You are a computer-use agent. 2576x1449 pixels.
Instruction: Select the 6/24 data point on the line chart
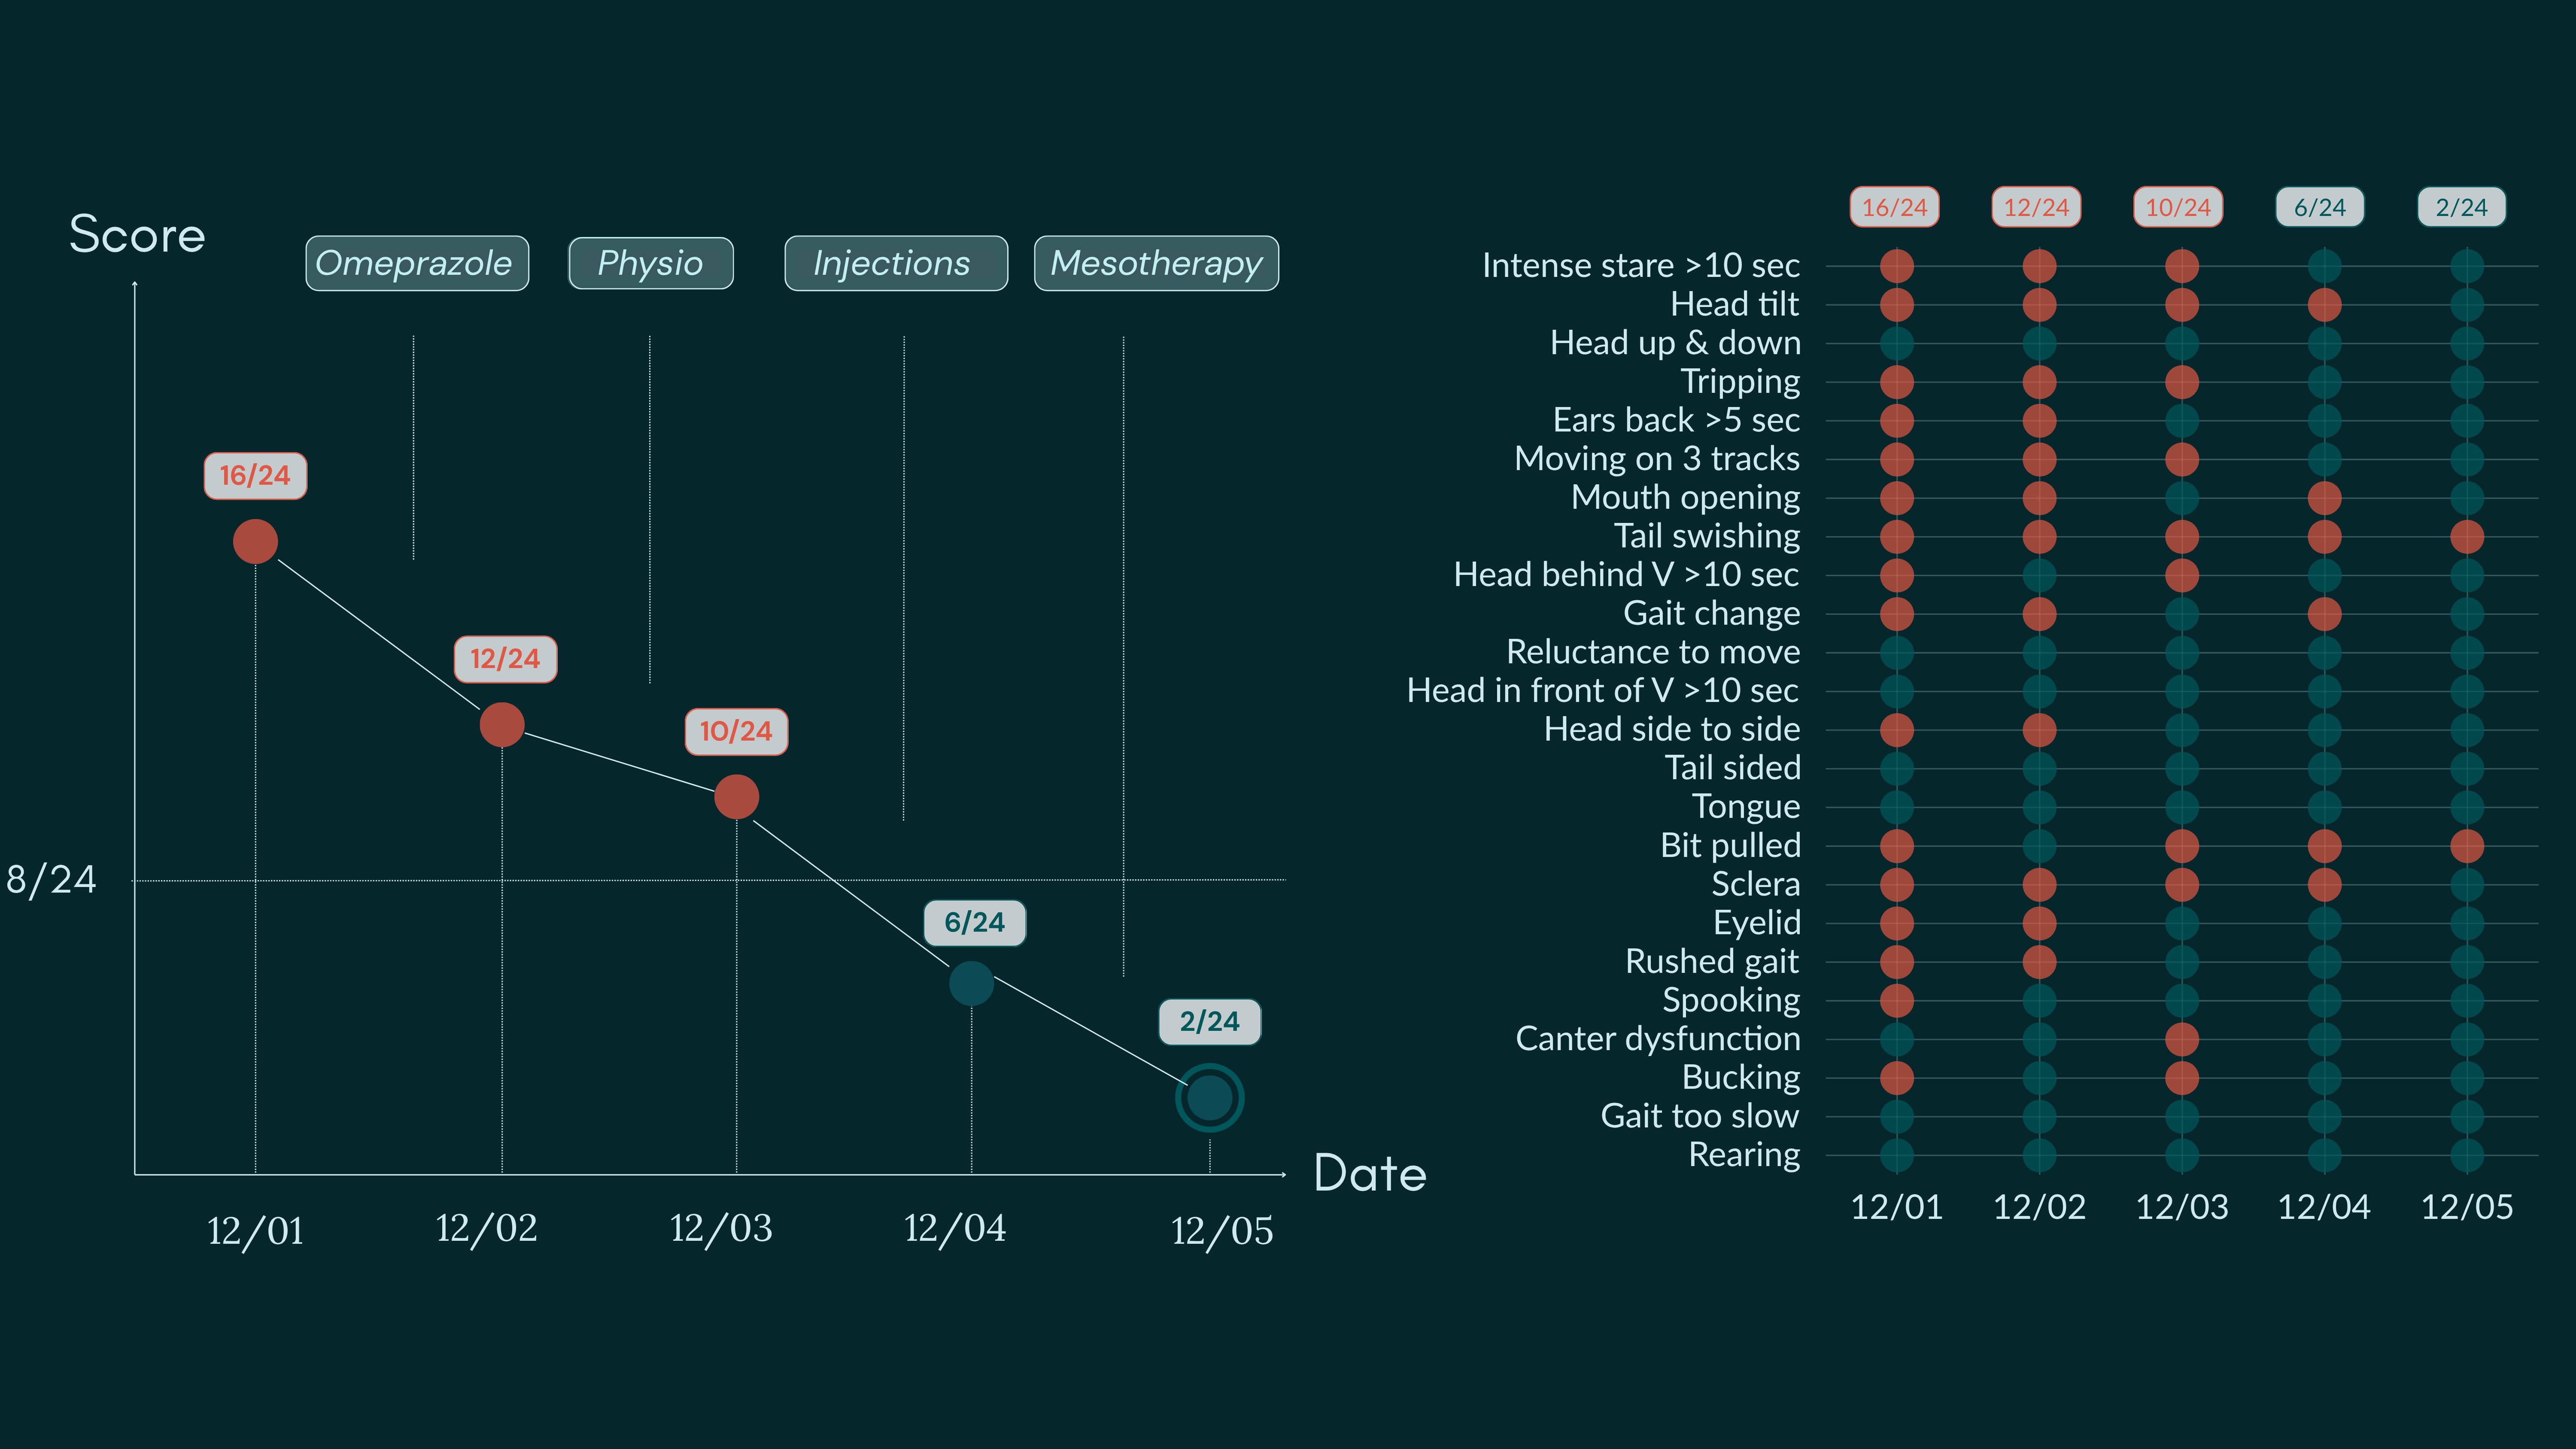[x=971, y=983]
